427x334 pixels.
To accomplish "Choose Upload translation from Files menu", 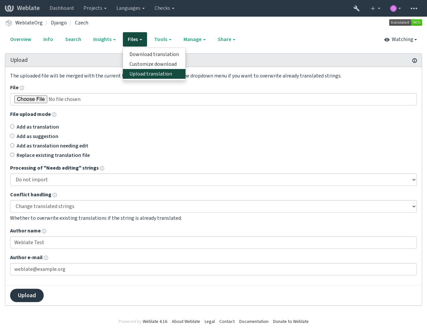I will tap(154, 74).
